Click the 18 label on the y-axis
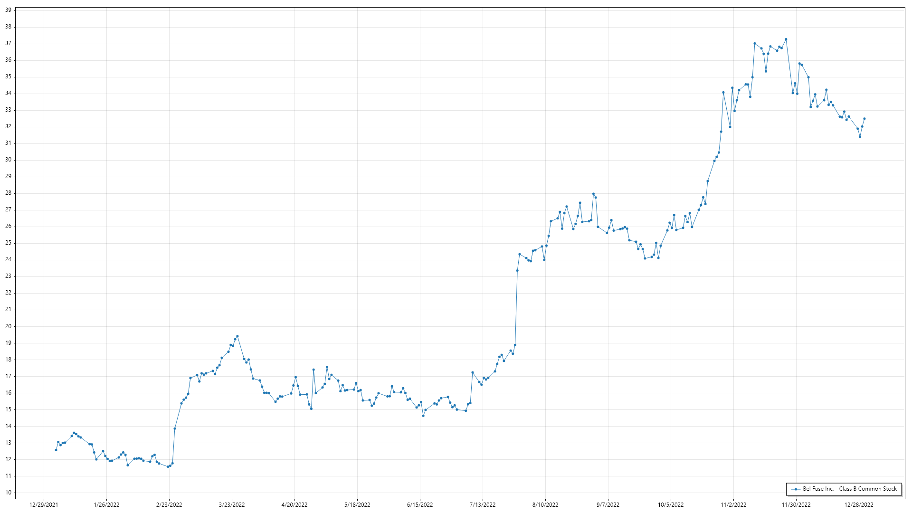This screenshot has height=513, width=912. [8, 360]
